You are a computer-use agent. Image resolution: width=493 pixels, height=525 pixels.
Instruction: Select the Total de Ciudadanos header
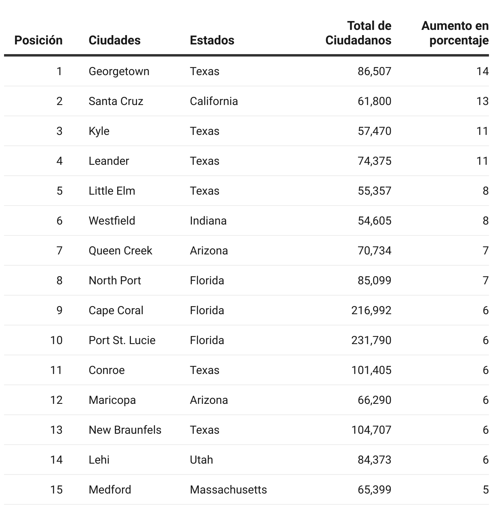tap(358, 33)
